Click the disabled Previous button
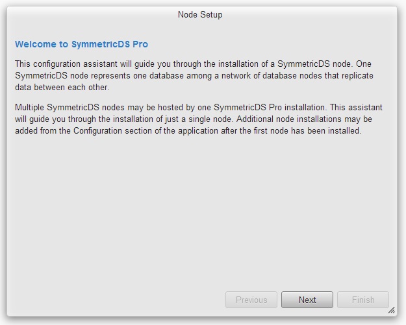This screenshot has height=325, width=406. click(x=251, y=300)
